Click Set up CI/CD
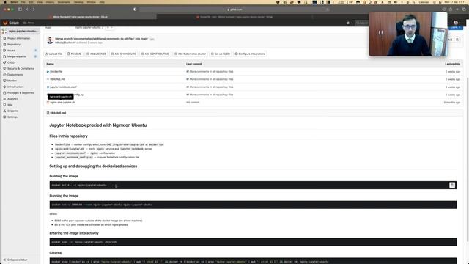Screen dimensions: 469x264 click(221, 54)
